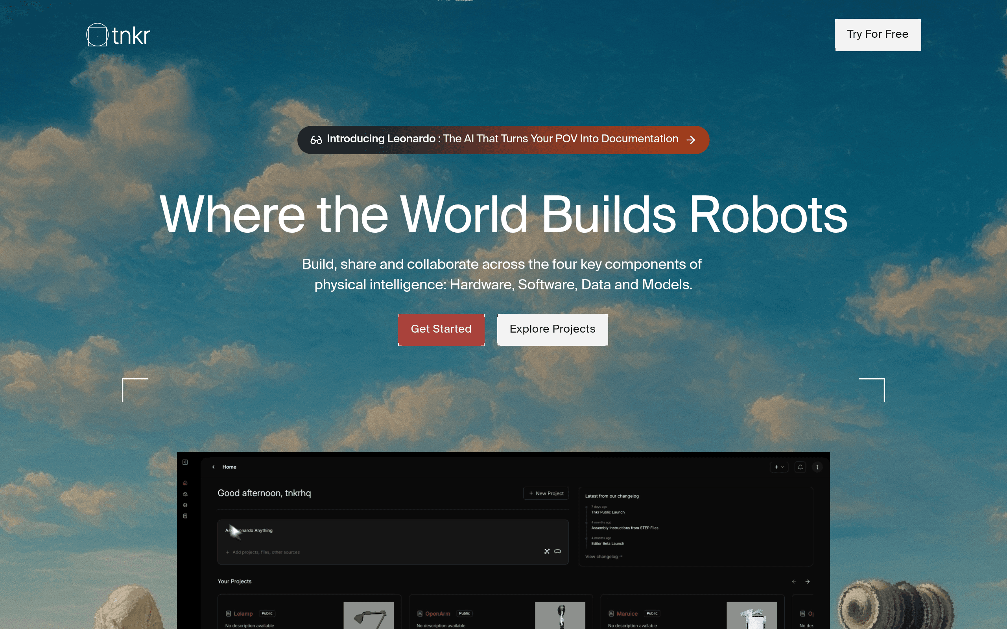Go back using the chevron beside Home
Screen dimensions: 1007x629
coord(214,467)
